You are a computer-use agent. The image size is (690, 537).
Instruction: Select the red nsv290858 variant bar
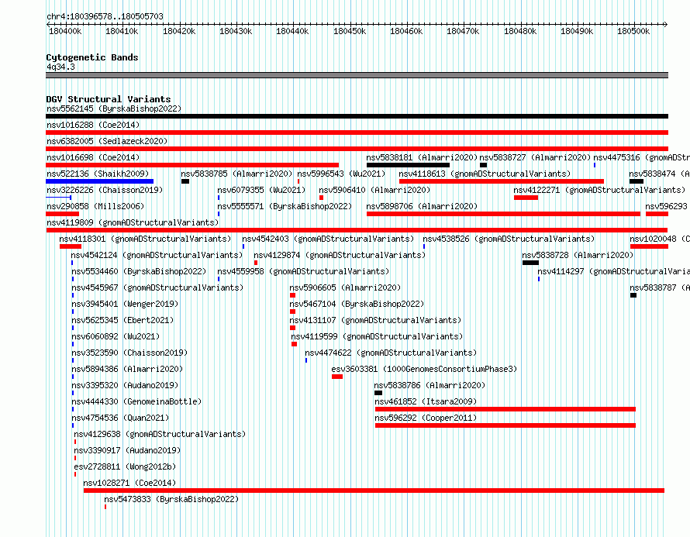[x=63, y=214]
